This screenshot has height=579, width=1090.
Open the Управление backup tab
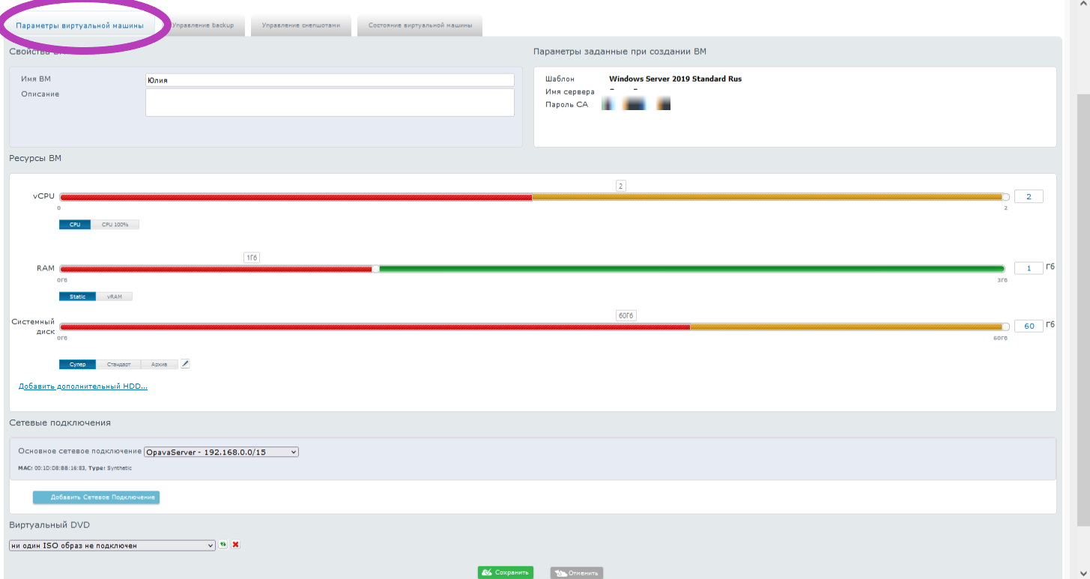click(x=204, y=25)
